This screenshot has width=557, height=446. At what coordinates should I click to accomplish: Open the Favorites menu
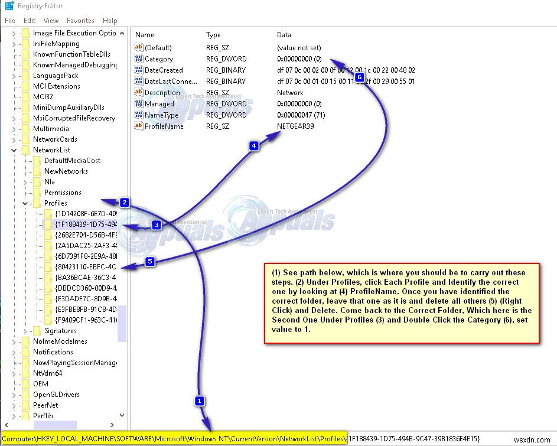pyautogui.click(x=80, y=20)
